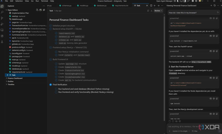The image size is (222, 134).
Task: Open the Review dropdown
Action: [158, 11]
